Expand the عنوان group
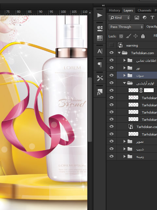157x210 pixels. tap(125, 75)
